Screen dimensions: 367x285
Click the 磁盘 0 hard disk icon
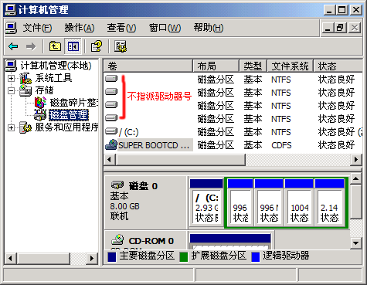coord(117,185)
